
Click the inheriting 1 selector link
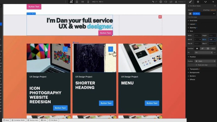[209, 10]
